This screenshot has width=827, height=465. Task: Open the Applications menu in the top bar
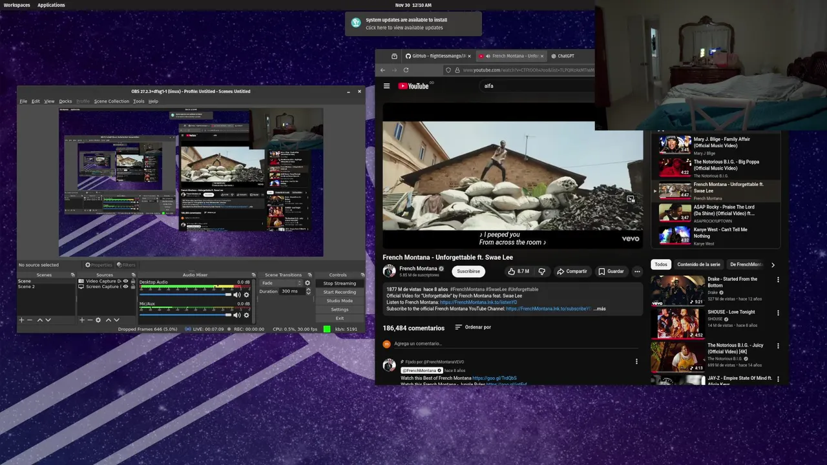(x=51, y=5)
